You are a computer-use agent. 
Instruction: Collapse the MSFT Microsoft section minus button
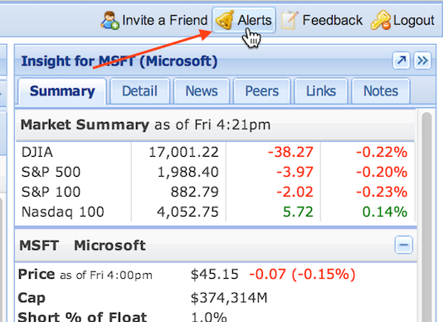click(403, 245)
